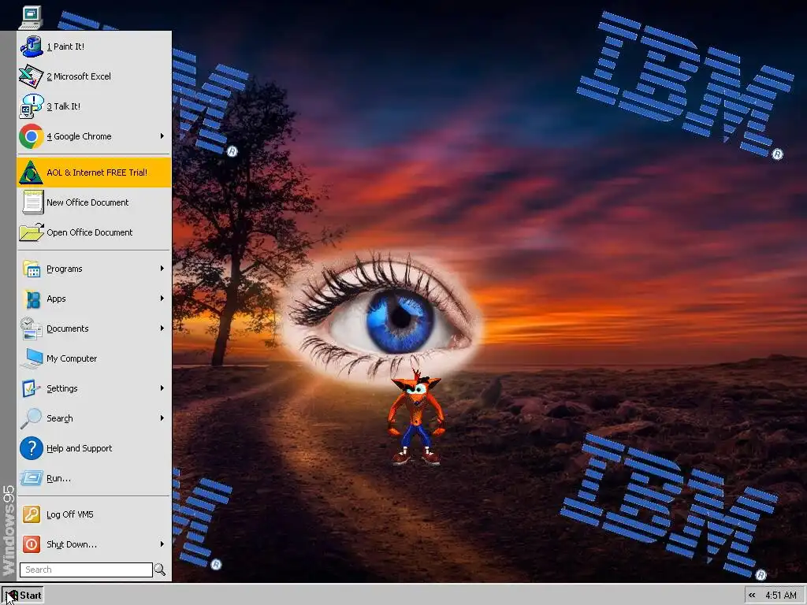Select Log Off VM5
Screen dimensions: 807x605
(95, 514)
